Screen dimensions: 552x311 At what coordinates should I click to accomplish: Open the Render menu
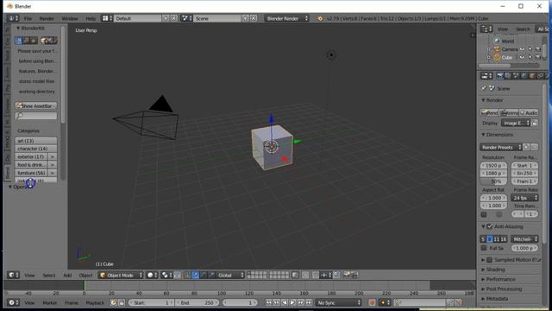click(47, 18)
